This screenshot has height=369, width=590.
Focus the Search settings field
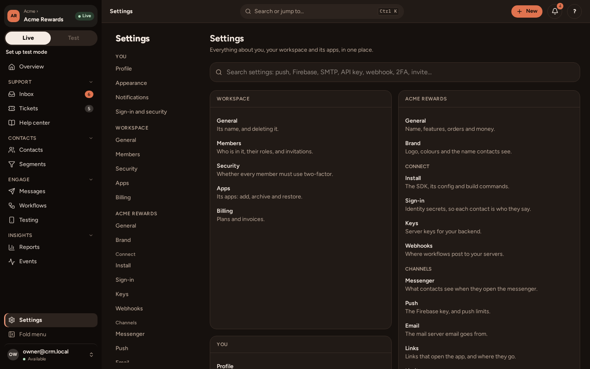click(395, 72)
